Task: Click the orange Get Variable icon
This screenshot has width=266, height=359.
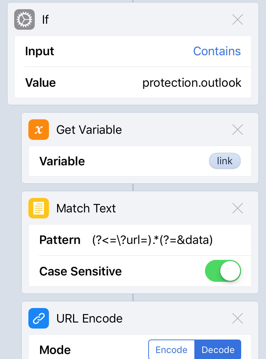Action: pos(39,130)
